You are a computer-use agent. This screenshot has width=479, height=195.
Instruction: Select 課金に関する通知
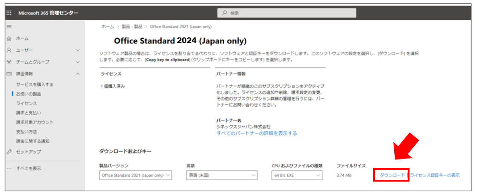pos(33,141)
